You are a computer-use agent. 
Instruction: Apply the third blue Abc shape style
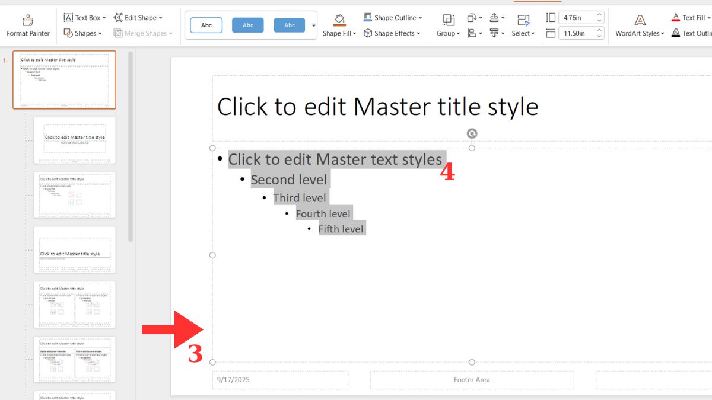[x=290, y=25]
